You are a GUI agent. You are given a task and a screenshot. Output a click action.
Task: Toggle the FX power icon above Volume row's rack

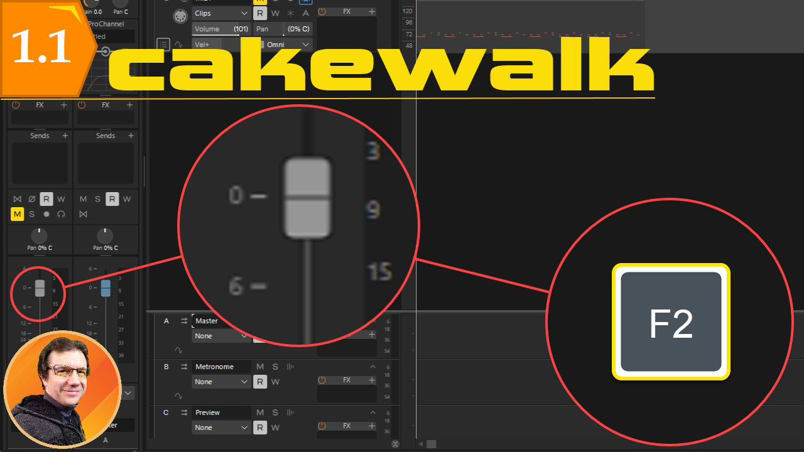coord(322,12)
